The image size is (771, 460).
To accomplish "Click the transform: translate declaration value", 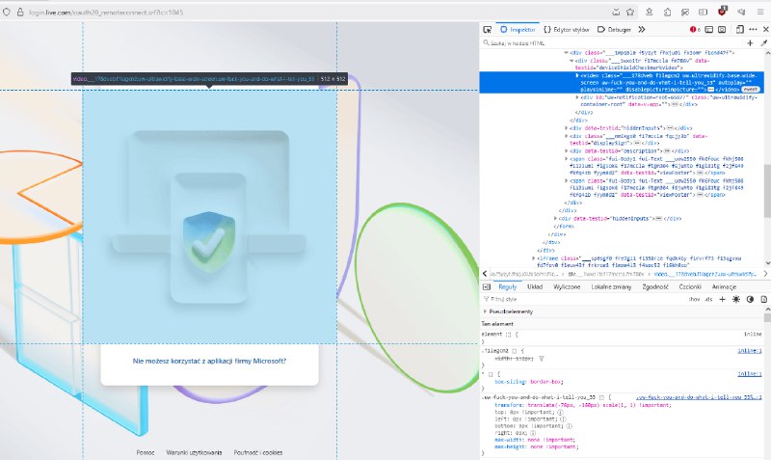I will tap(599, 405).
